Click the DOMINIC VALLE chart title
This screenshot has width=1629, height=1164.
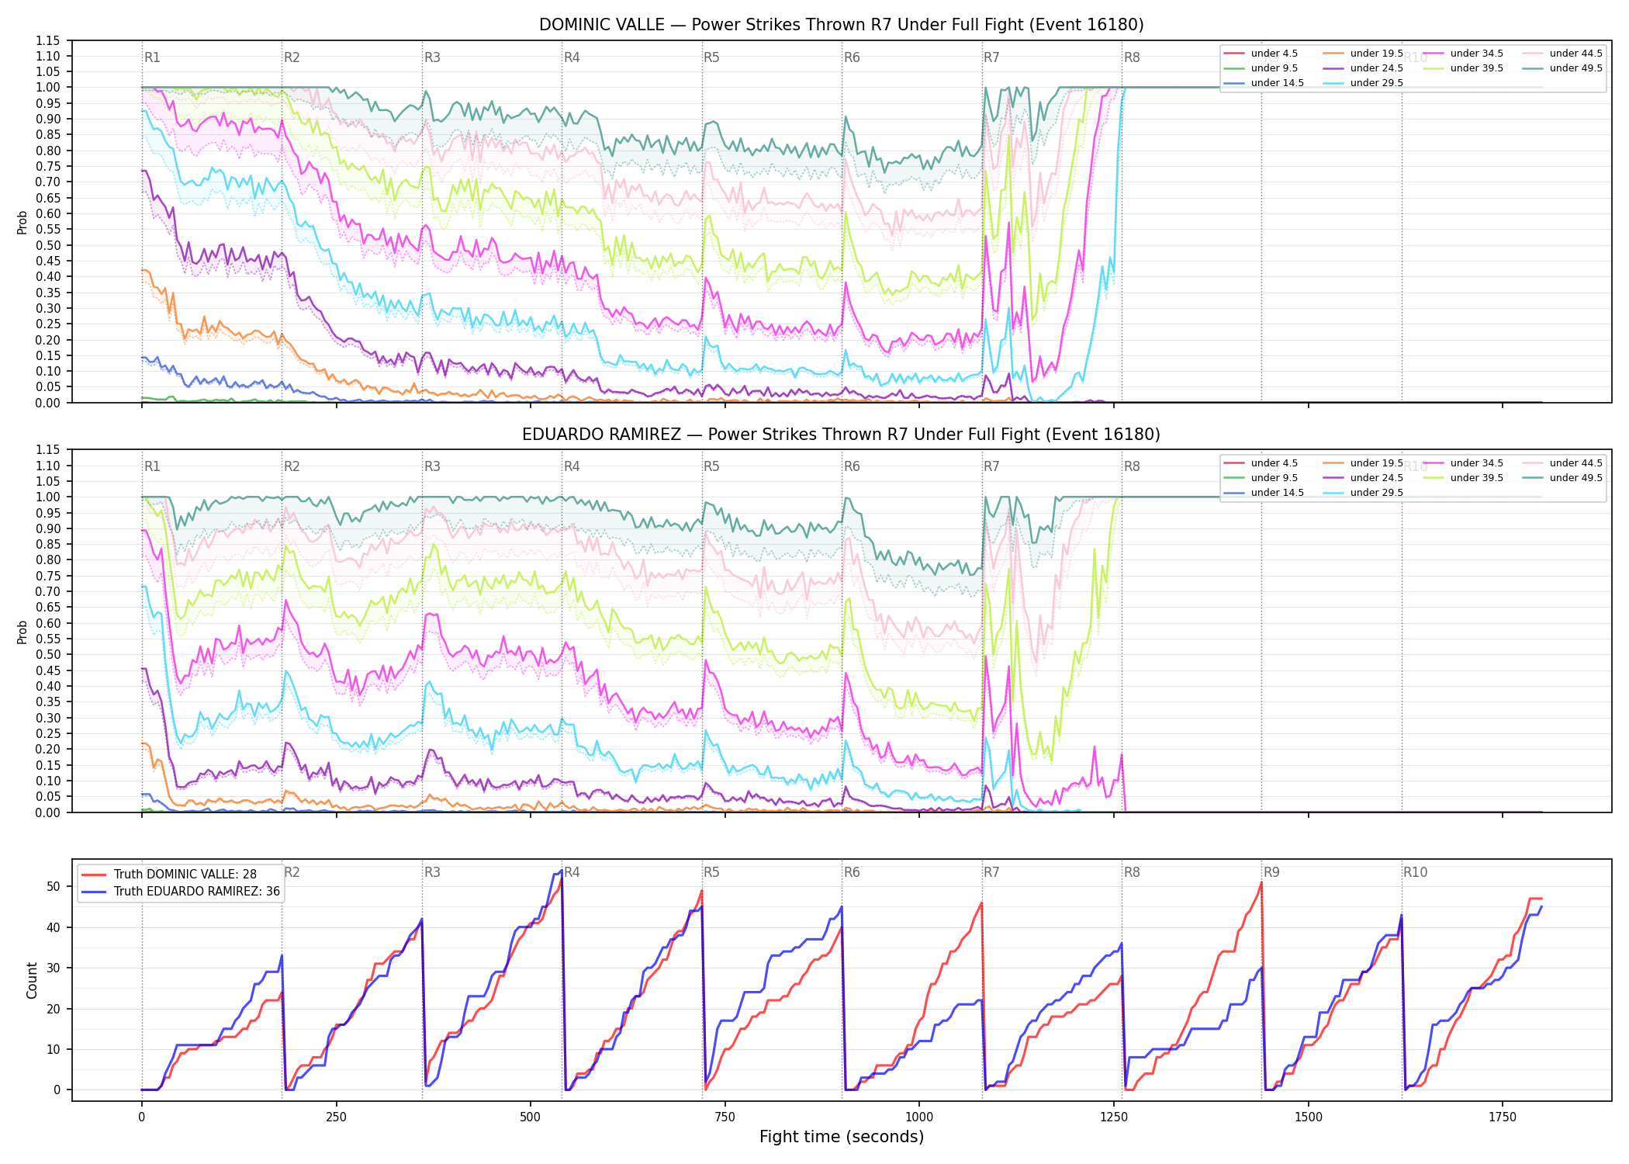pyautogui.click(x=841, y=25)
